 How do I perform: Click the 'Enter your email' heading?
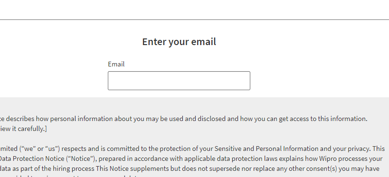pos(179,42)
